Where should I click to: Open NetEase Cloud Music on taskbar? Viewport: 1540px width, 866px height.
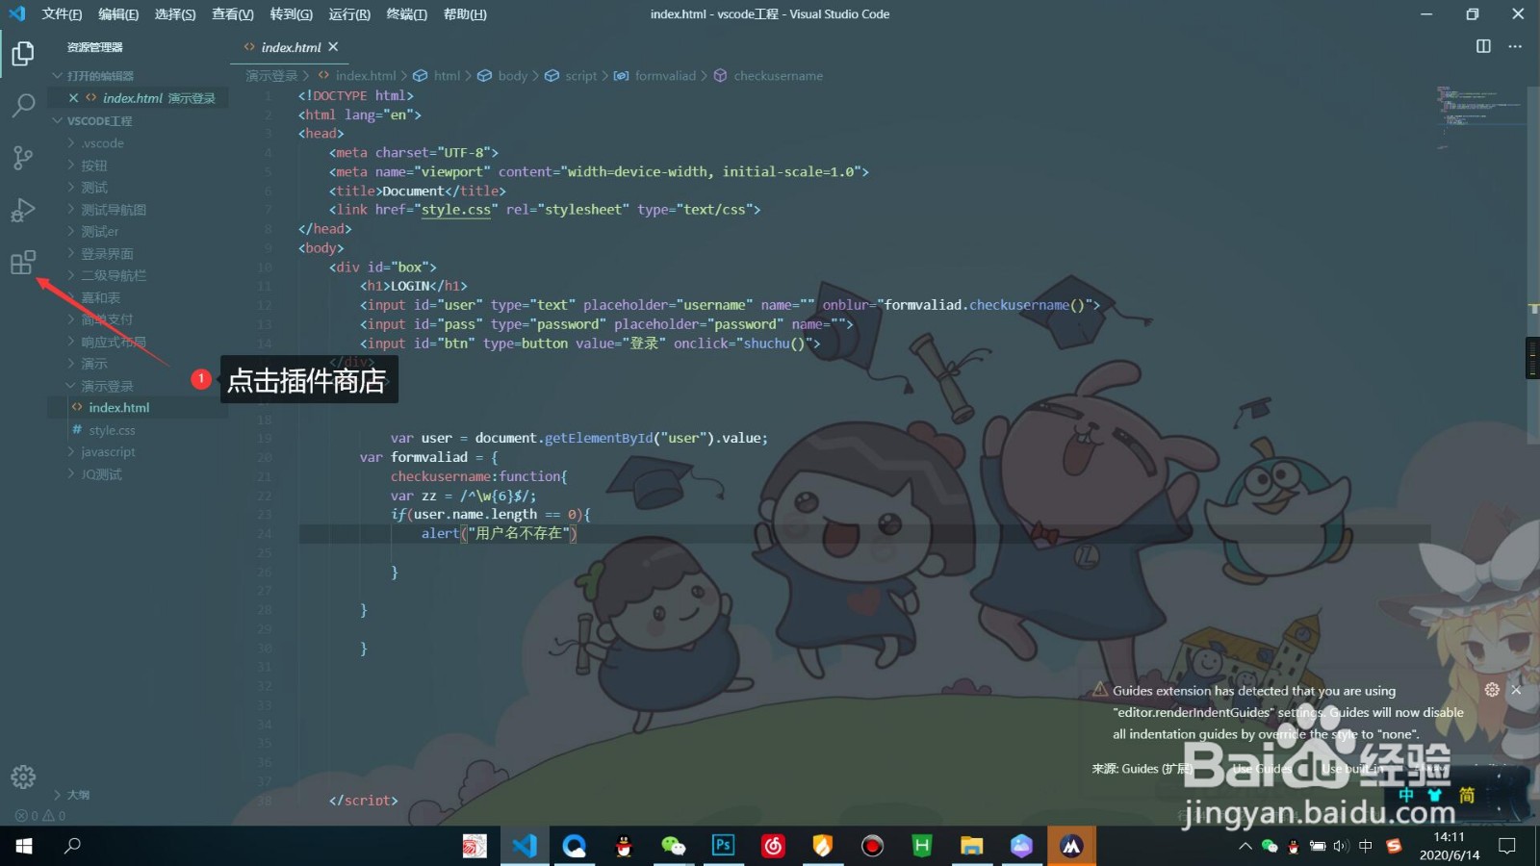tap(773, 846)
